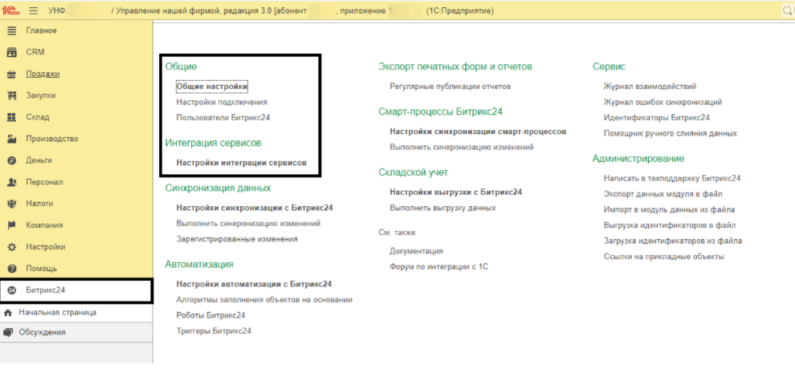Open Журнал взаимодействий
The height and width of the screenshot is (377, 795).
point(650,87)
